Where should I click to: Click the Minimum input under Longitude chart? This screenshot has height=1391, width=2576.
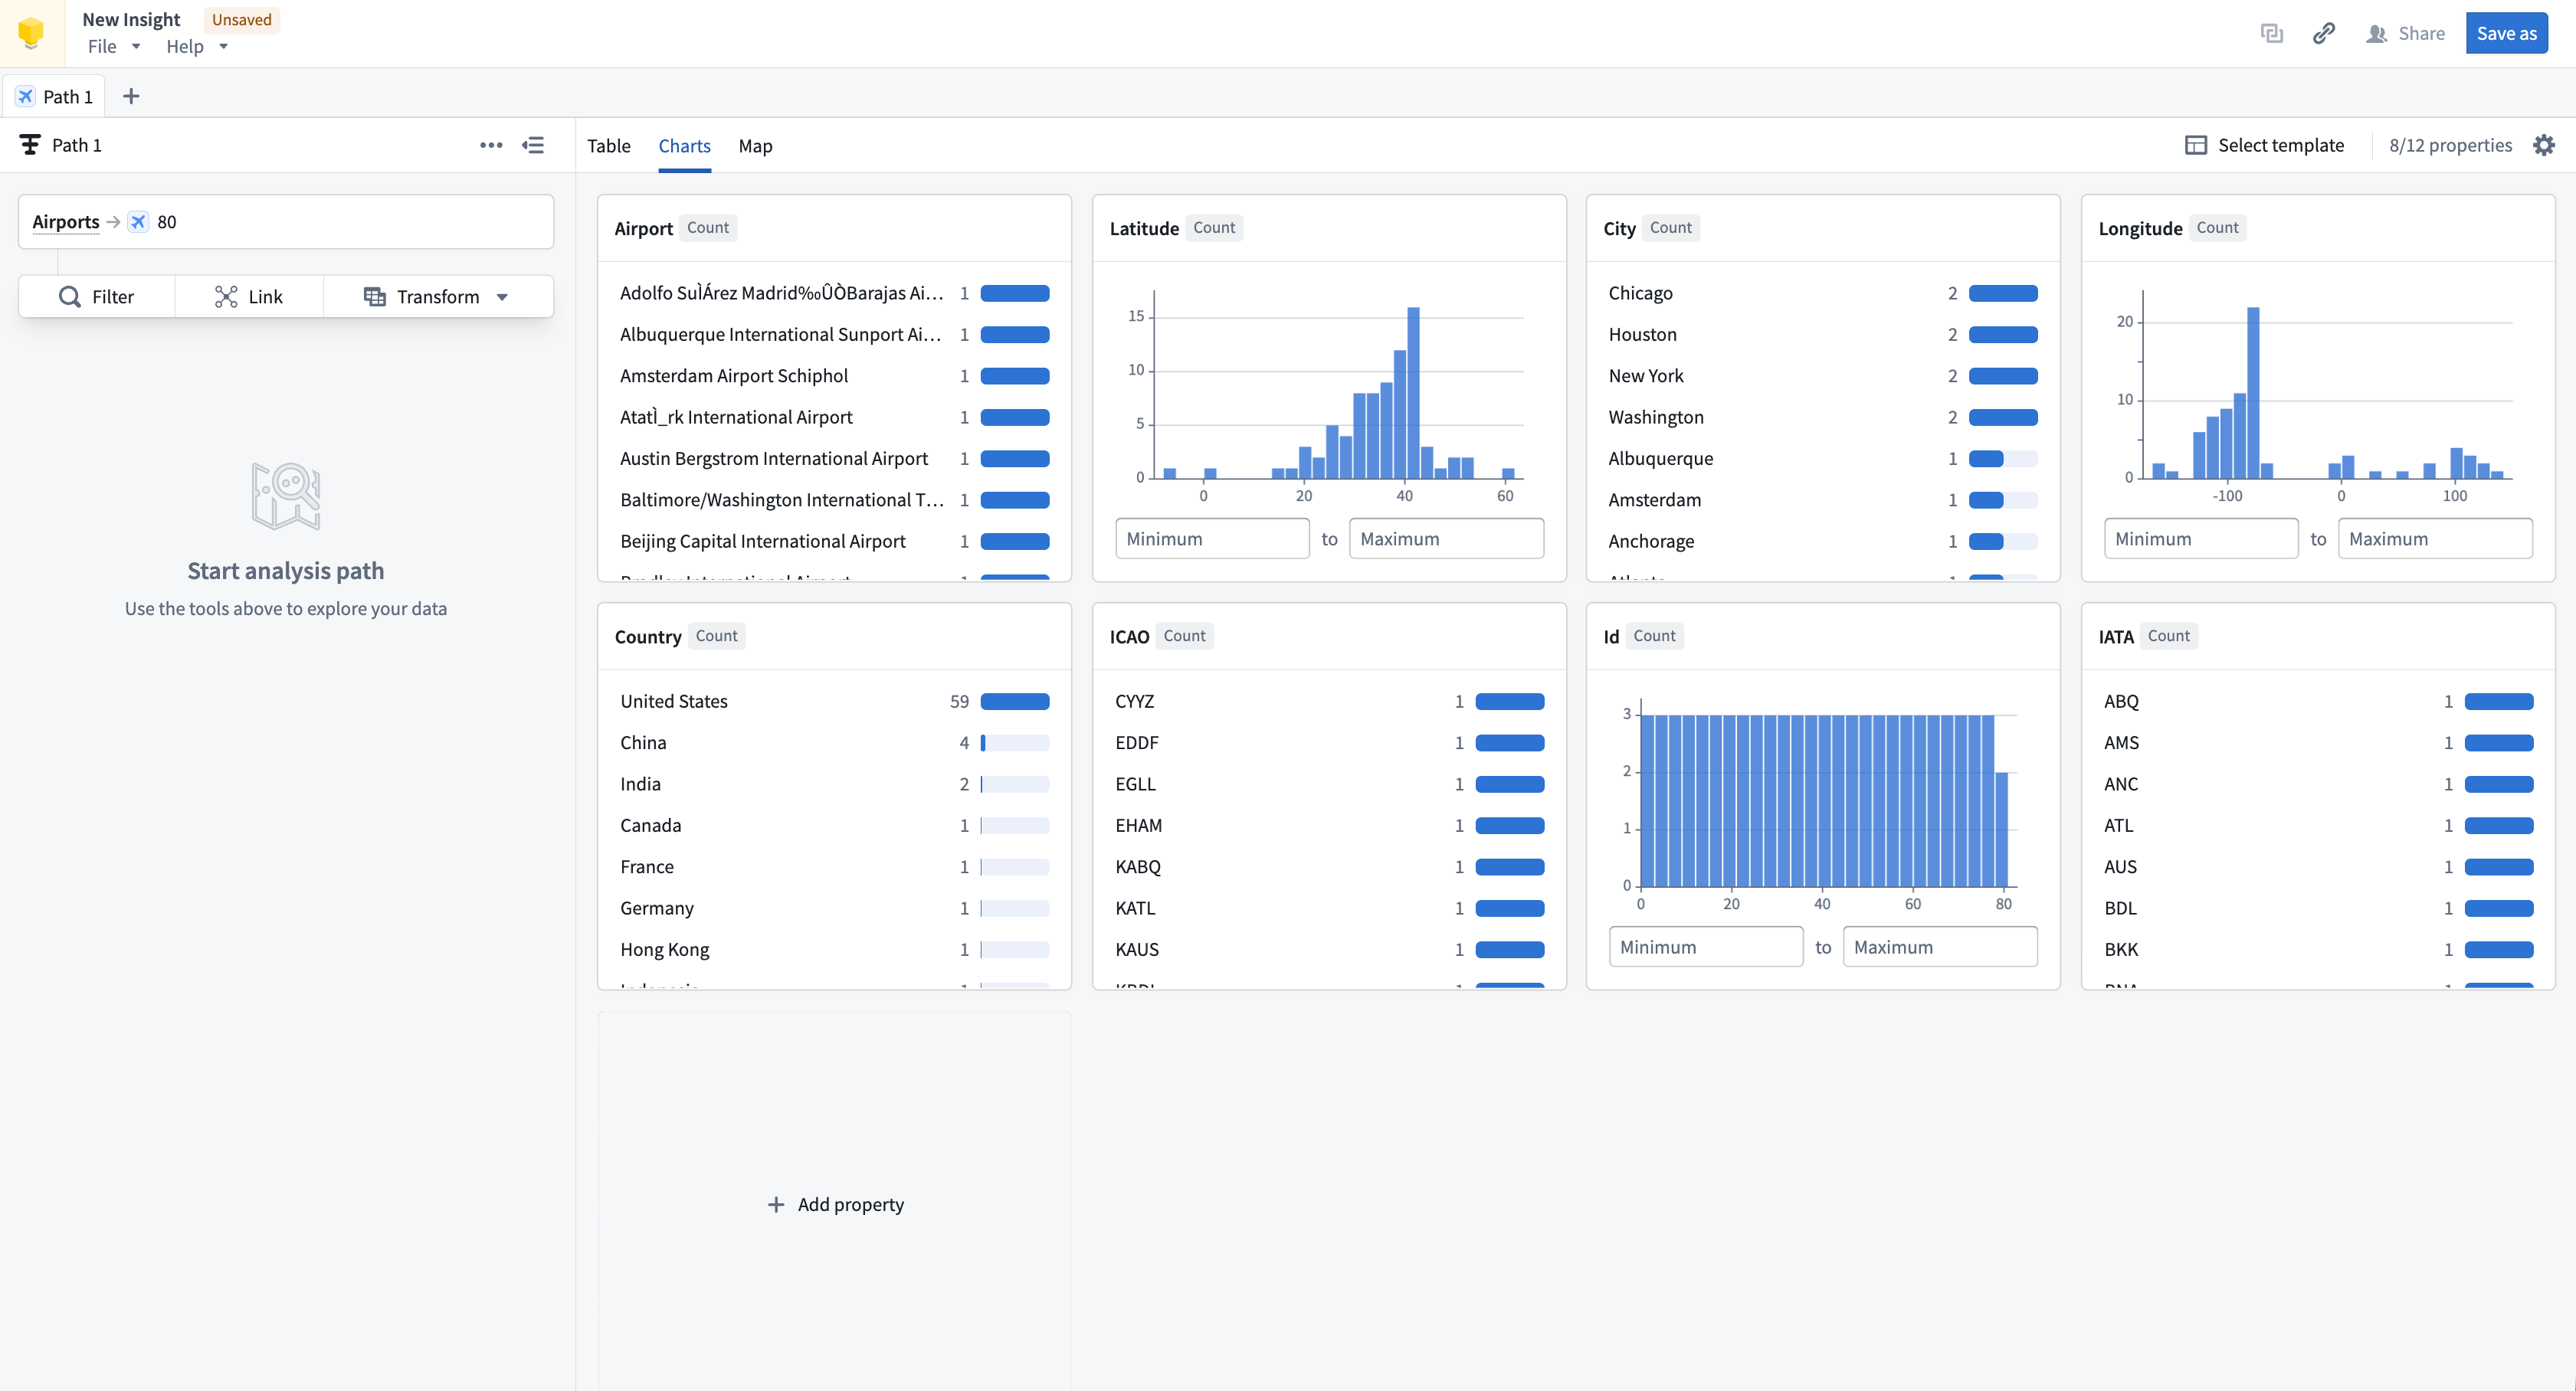[x=2201, y=538]
